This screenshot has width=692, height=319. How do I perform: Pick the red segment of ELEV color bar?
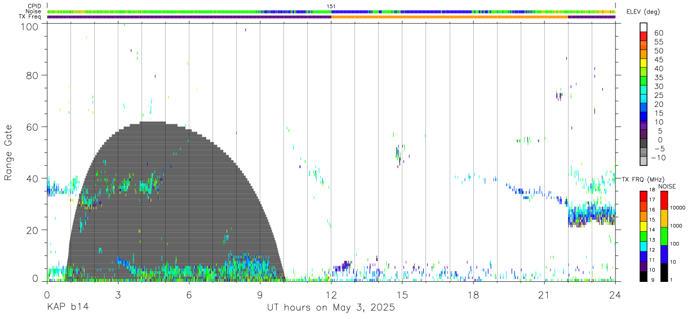[x=644, y=35]
